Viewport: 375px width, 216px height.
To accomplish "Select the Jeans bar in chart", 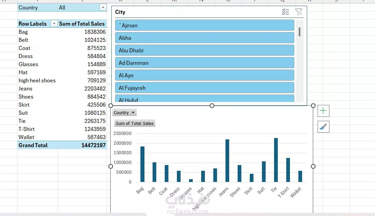I will pos(227,161).
